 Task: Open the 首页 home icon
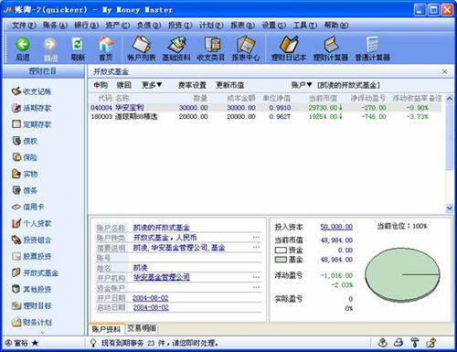[106, 45]
